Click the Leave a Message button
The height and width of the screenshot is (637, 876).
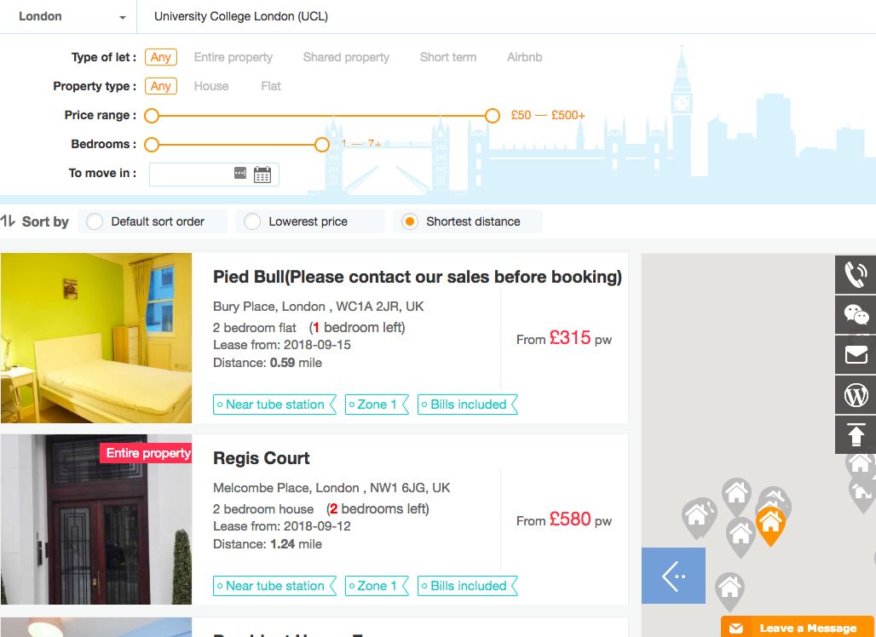pyautogui.click(x=798, y=627)
